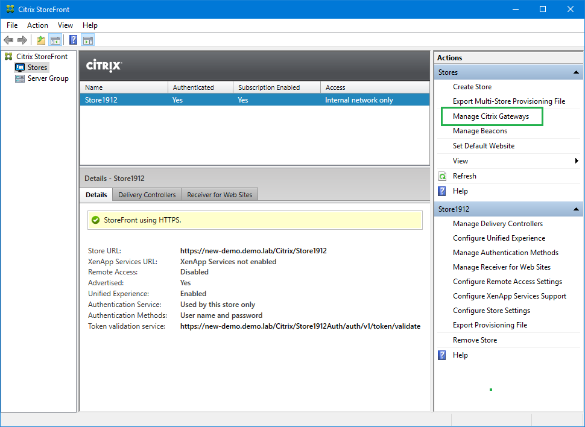The height and width of the screenshot is (427, 585).
Task: Click the Citrix StoreFront root tree icon
Action: point(8,57)
